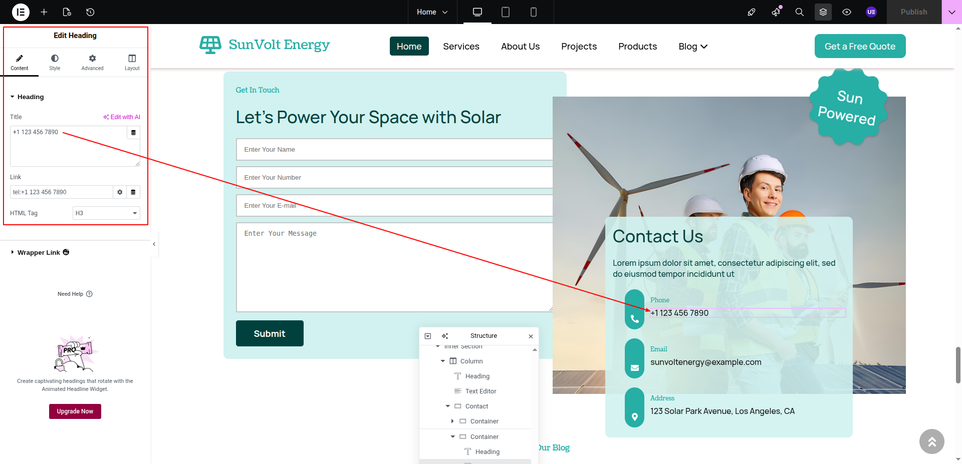Open the HTML Tag dropdown
This screenshot has width=962, height=464.
[106, 213]
